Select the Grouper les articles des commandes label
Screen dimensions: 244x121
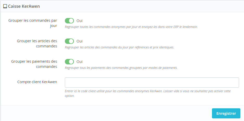pos(37,44)
